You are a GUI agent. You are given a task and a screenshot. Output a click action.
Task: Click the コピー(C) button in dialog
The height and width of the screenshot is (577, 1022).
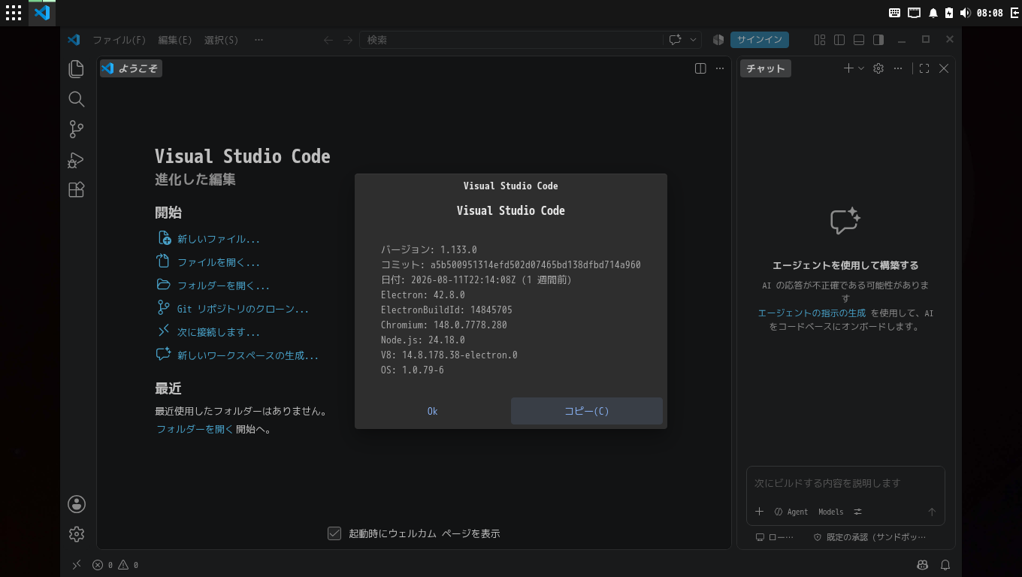click(587, 411)
